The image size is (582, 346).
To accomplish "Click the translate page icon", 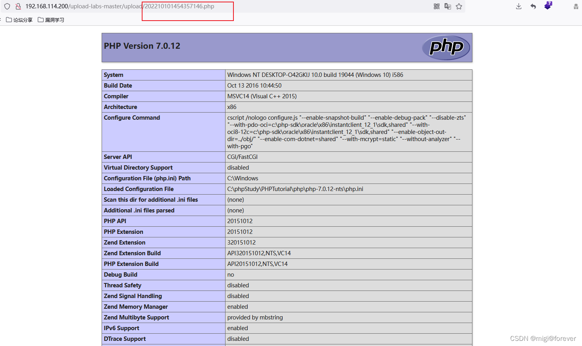I will click(x=448, y=6).
